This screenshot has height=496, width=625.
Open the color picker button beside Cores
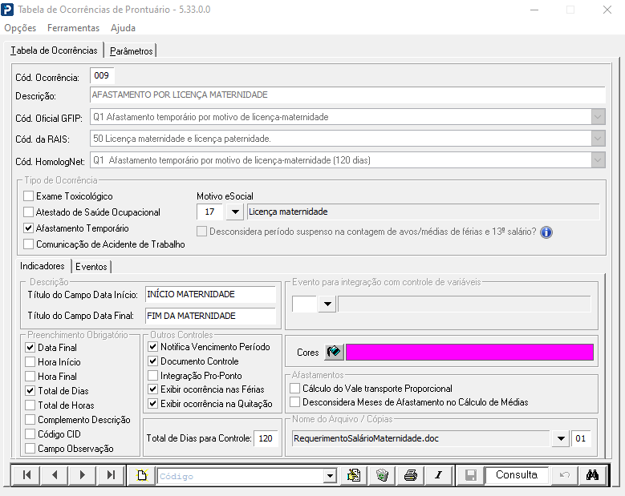[334, 353]
